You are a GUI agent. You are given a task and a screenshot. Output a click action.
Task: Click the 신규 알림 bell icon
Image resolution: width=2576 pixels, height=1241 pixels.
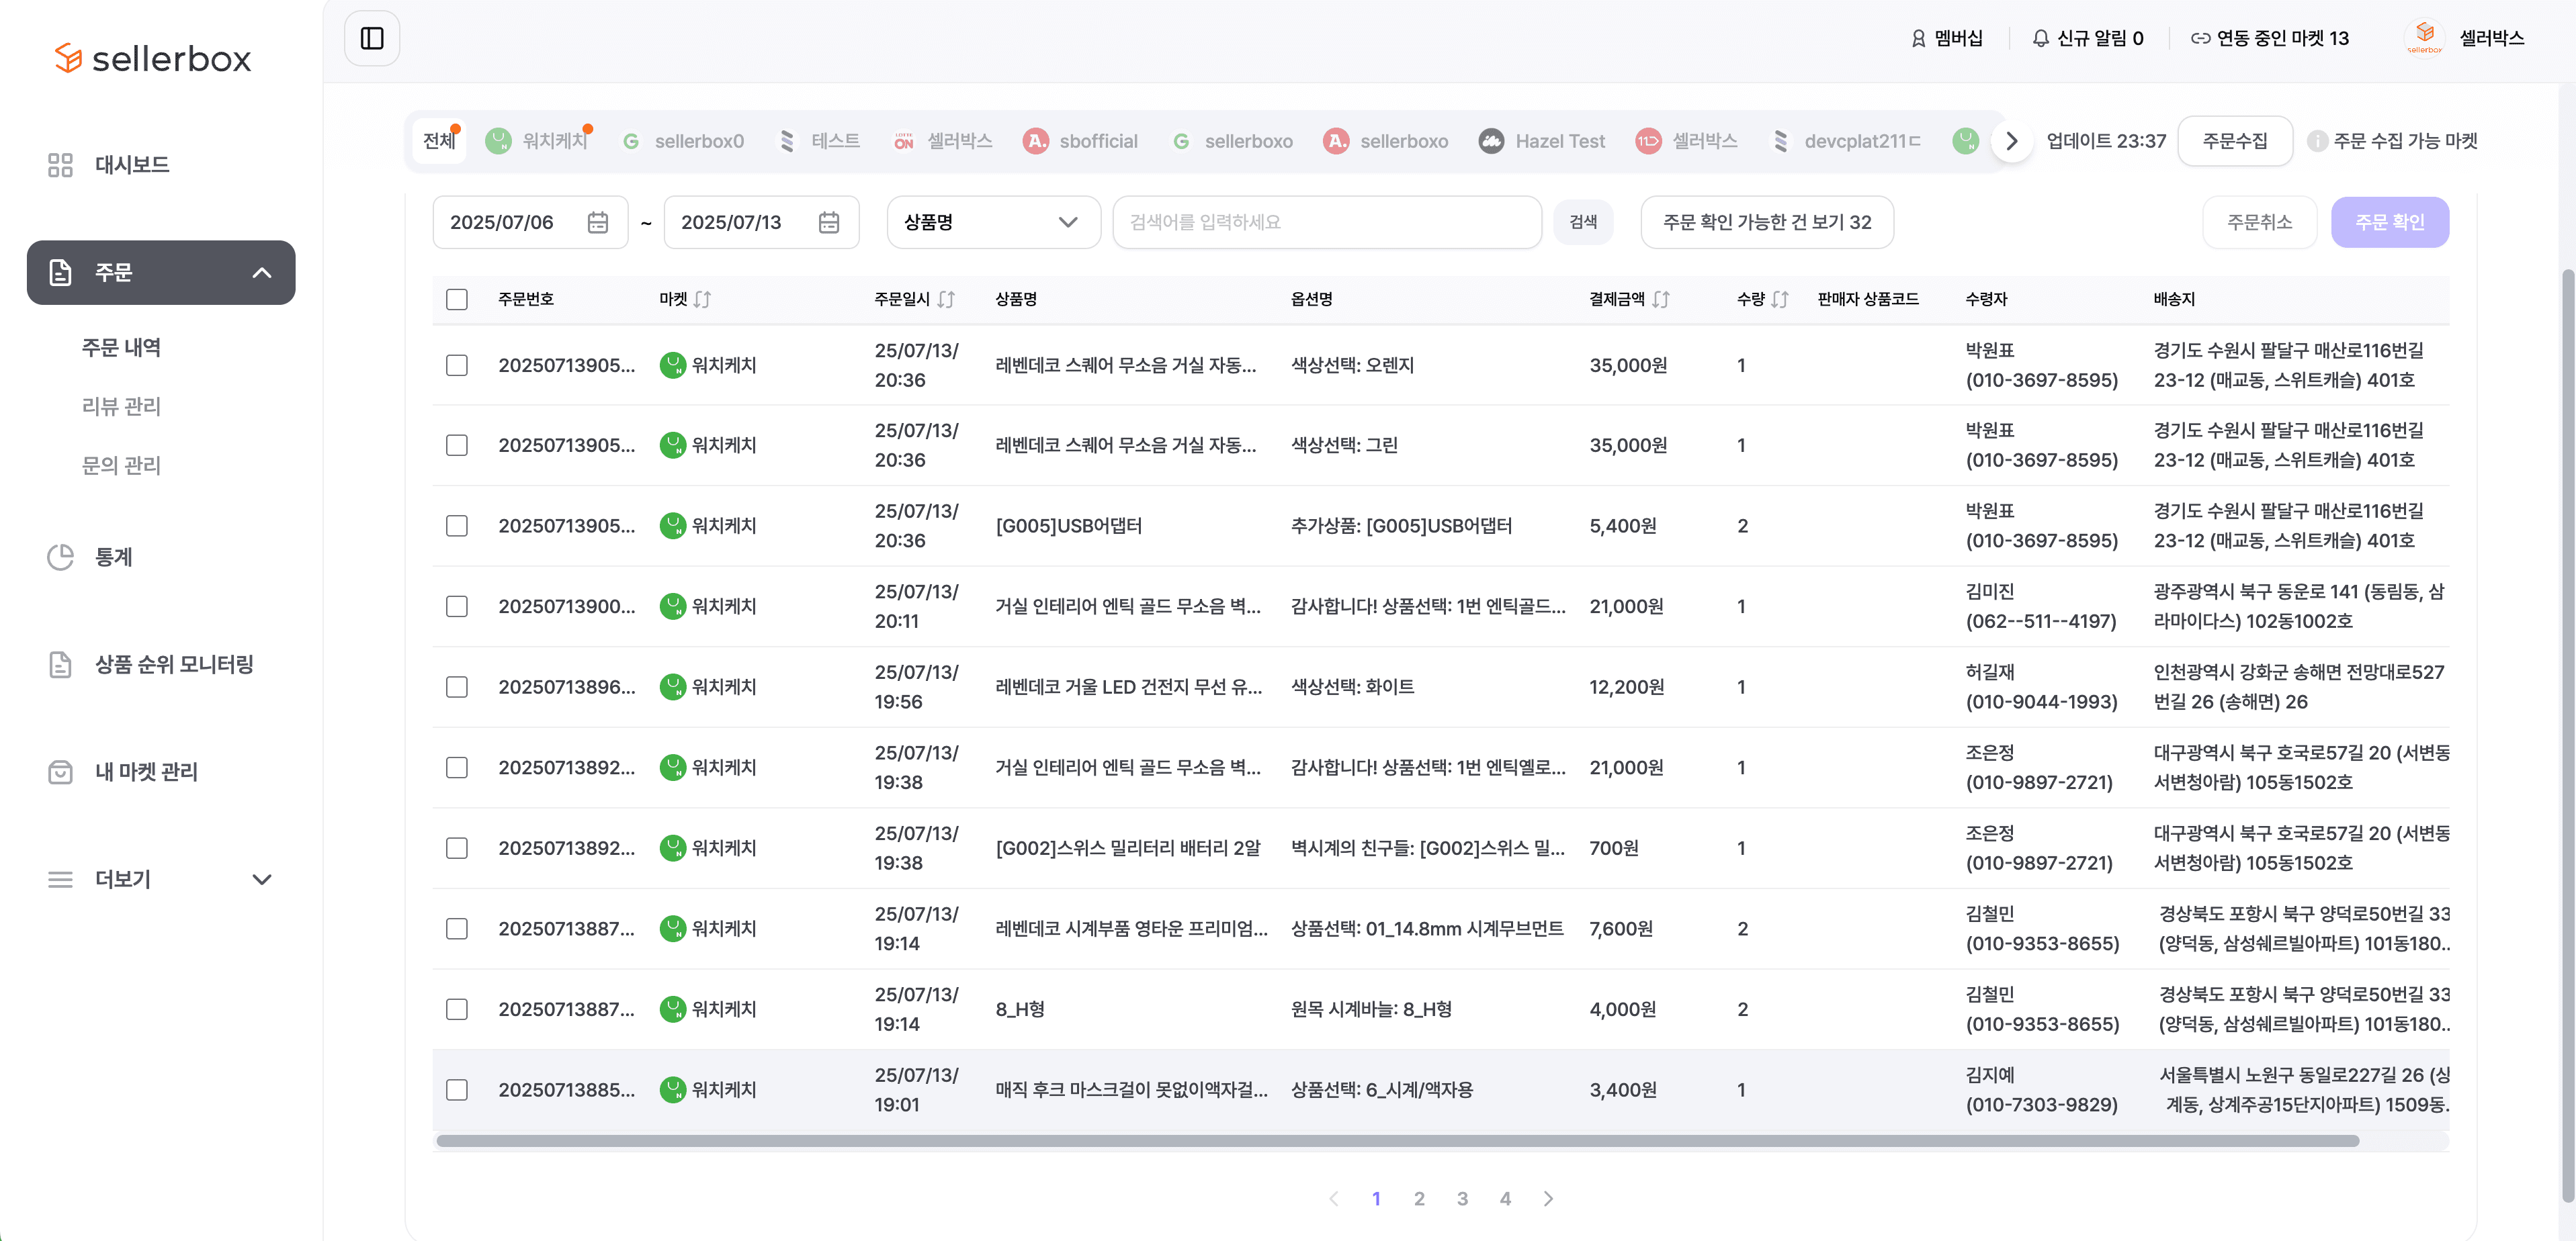2040,38
